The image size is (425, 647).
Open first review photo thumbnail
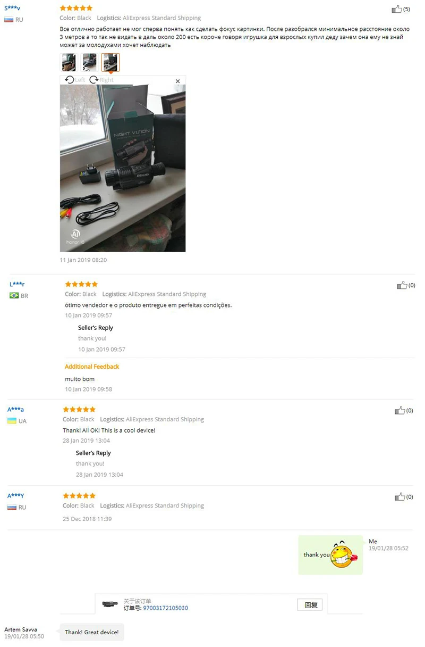coord(69,62)
